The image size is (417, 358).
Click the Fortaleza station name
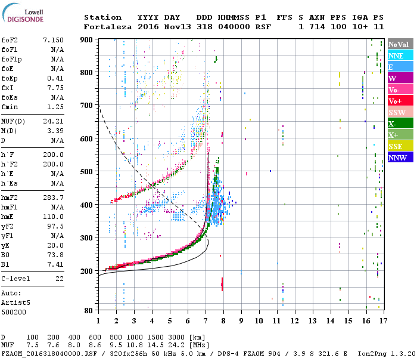(x=108, y=27)
